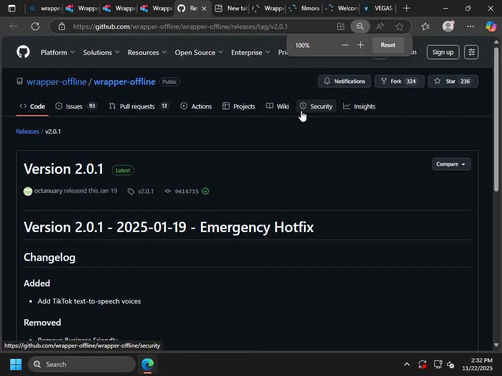Open the Favorites list icon
Viewport: 502px width, 376px height.
tap(426, 26)
